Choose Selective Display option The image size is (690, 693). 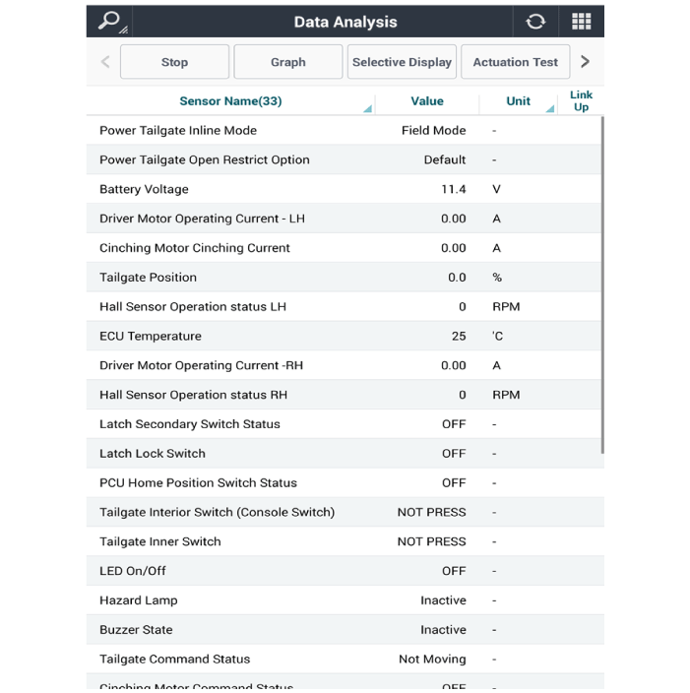pyautogui.click(x=402, y=62)
